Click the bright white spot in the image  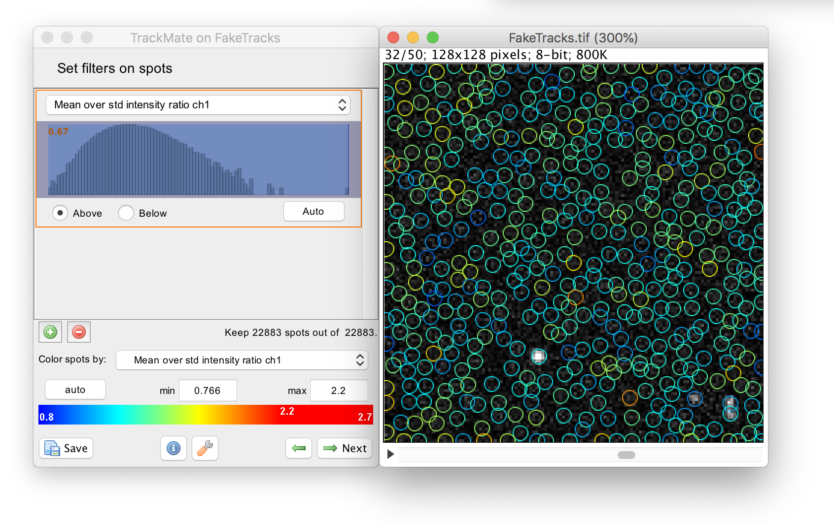click(x=539, y=356)
